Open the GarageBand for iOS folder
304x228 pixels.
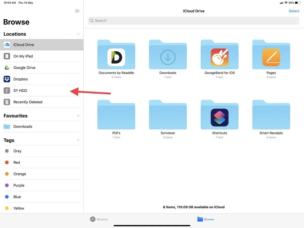point(220,54)
